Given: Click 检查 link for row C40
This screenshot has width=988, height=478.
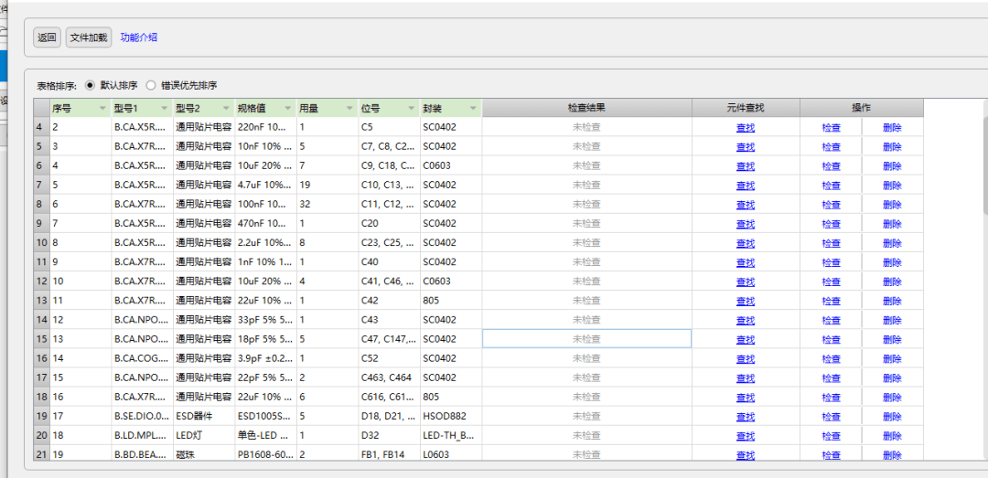Looking at the screenshot, I should tap(831, 262).
